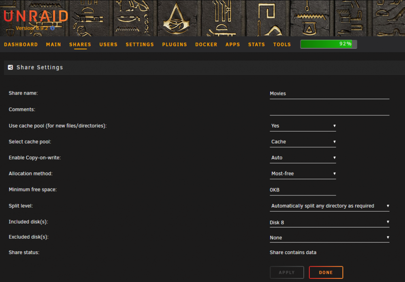405x282 pixels.
Task: Open the Apps tab
Action: (x=233, y=45)
